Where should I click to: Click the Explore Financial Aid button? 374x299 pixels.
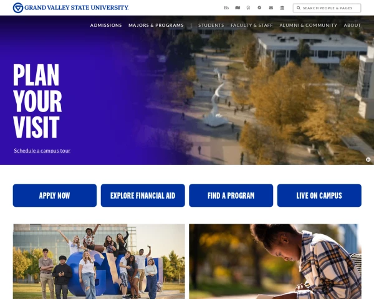(x=143, y=196)
